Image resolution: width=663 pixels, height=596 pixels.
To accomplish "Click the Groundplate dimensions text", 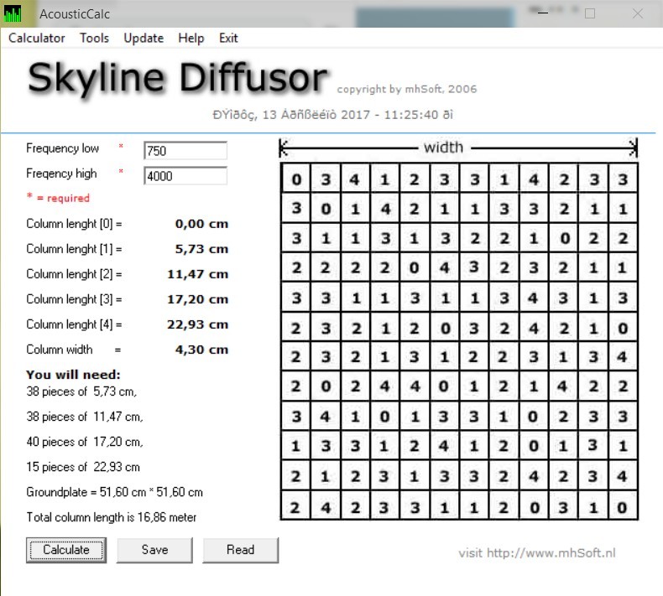I will [114, 492].
